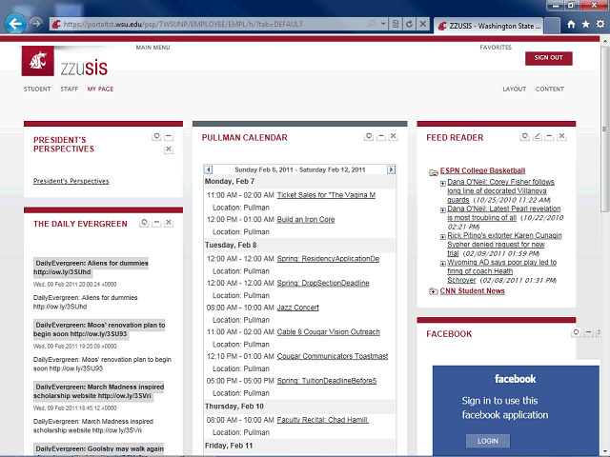Go back with the browser back arrow
The height and width of the screenshot is (457, 610).
pos(15,24)
